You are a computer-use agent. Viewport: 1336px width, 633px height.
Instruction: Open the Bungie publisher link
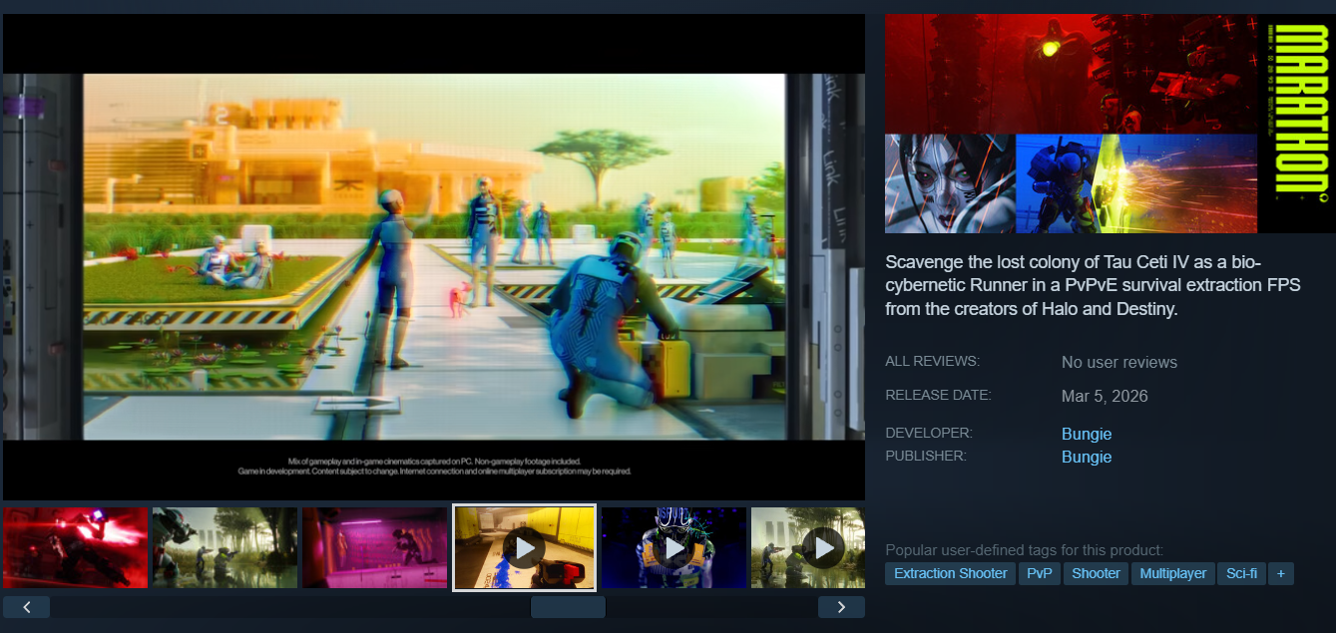click(x=1087, y=457)
